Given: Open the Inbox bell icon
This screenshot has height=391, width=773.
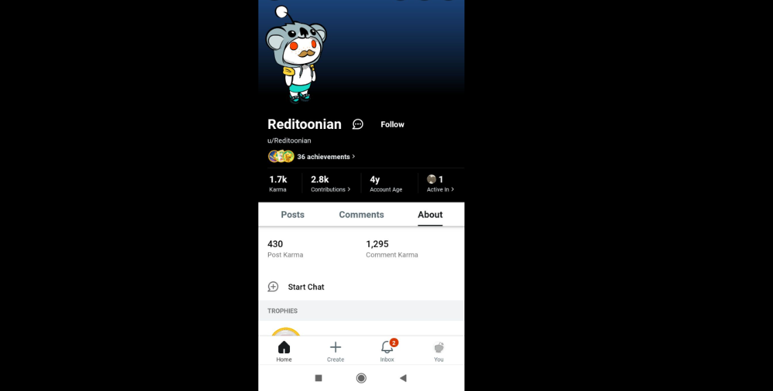Looking at the screenshot, I should coord(388,347).
